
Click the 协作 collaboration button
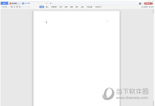(x=151, y=7)
